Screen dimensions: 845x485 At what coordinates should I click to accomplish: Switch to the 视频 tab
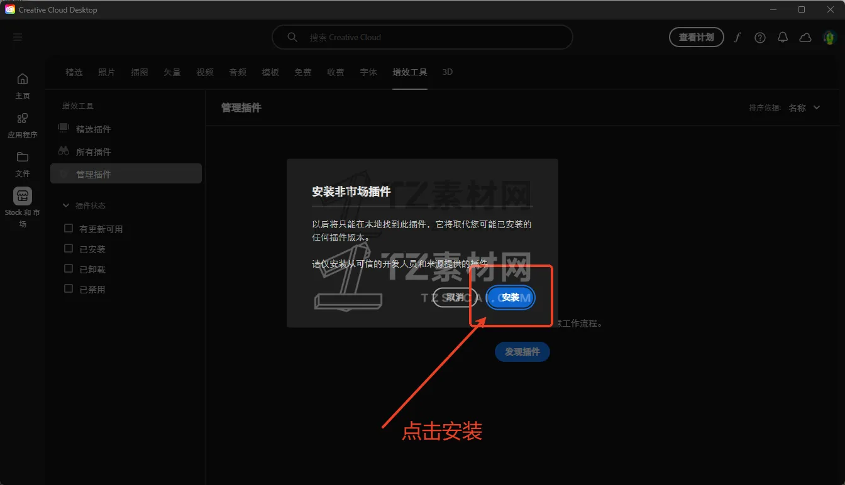205,72
